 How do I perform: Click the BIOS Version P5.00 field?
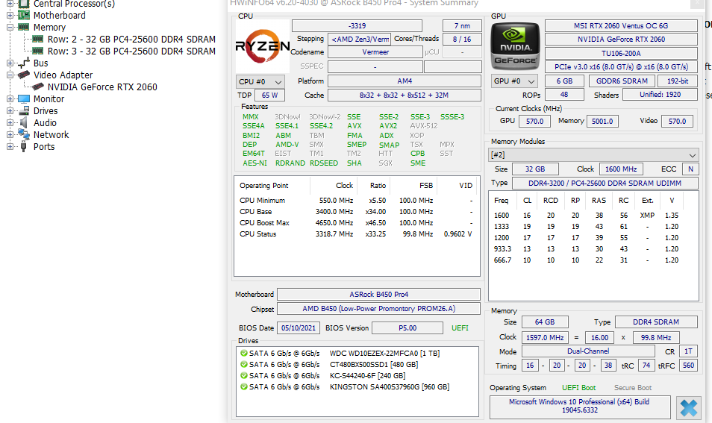pyautogui.click(x=407, y=328)
